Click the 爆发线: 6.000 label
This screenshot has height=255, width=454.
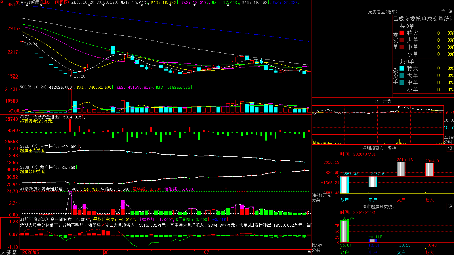tap(179, 189)
